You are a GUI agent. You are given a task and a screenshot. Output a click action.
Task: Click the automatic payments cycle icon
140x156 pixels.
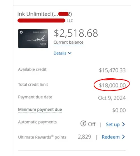(83, 124)
